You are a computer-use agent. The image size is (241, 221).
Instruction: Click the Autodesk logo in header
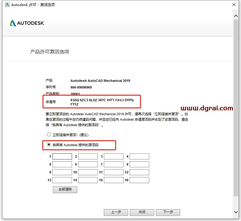click(x=27, y=23)
